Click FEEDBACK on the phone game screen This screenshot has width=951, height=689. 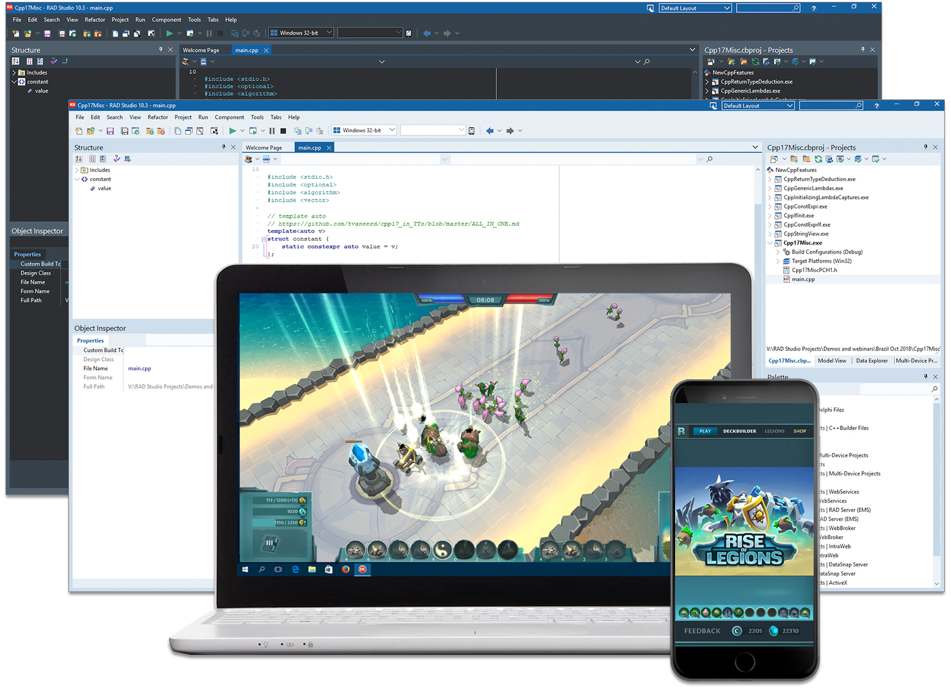click(702, 631)
